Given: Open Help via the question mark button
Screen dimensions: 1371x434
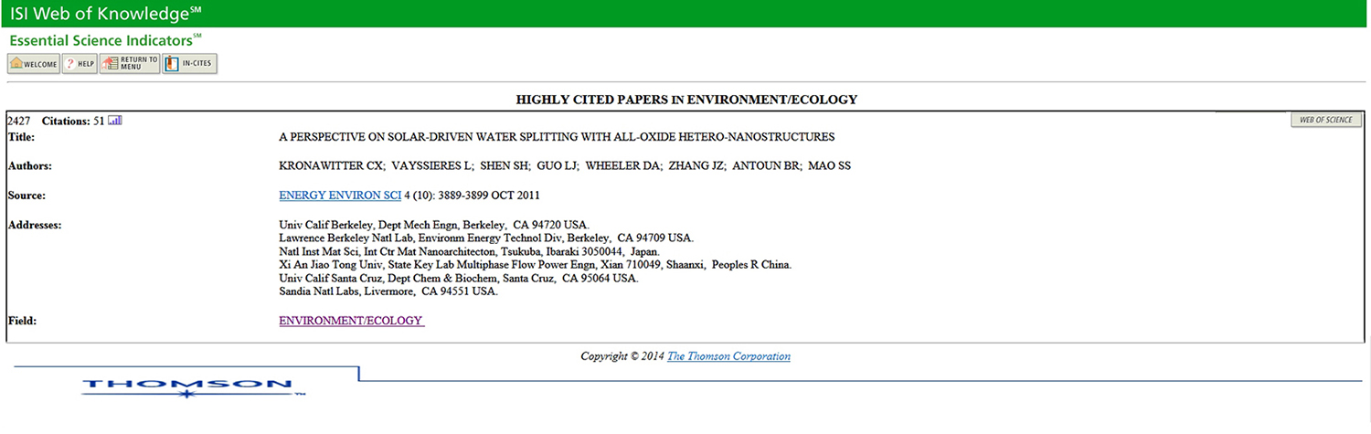Looking at the screenshot, I should click(x=80, y=64).
